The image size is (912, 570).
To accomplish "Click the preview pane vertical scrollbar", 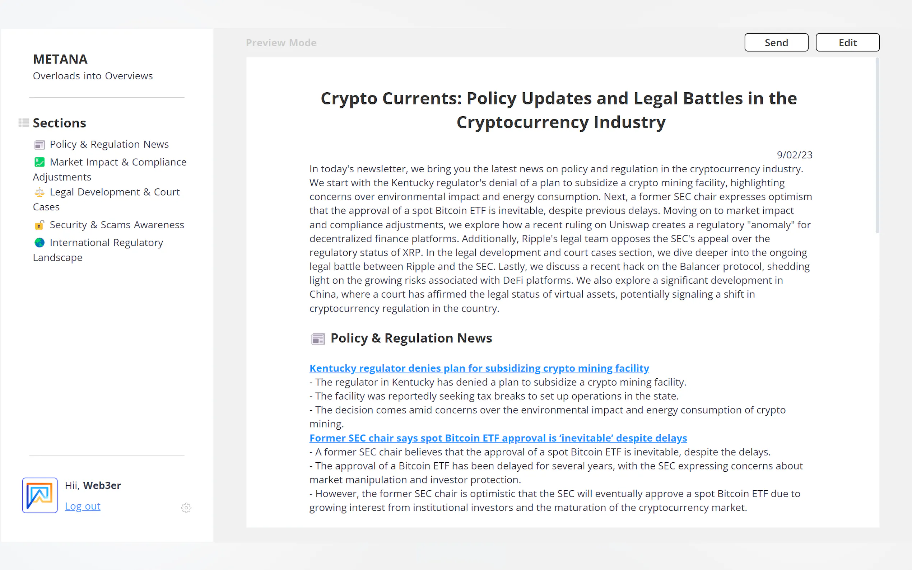I will point(877,145).
